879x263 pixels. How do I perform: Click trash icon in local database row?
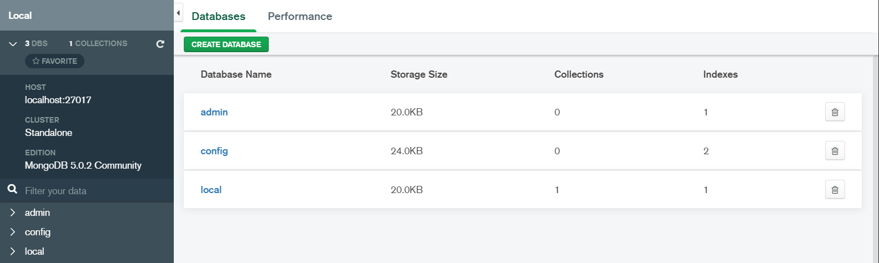click(835, 190)
